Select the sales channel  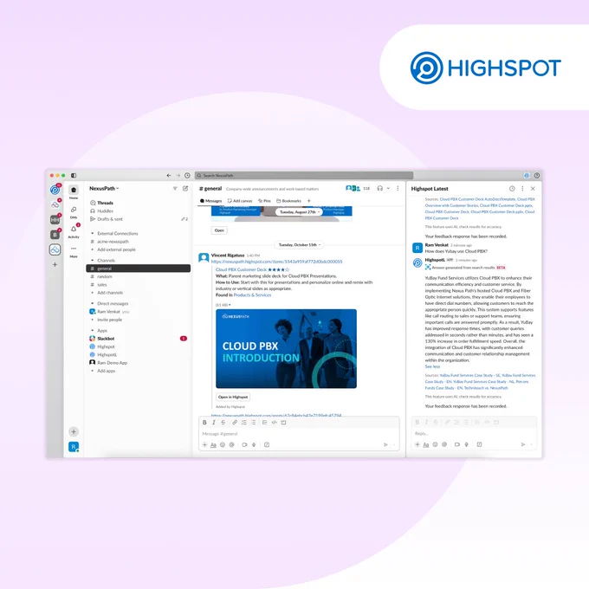coord(102,285)
